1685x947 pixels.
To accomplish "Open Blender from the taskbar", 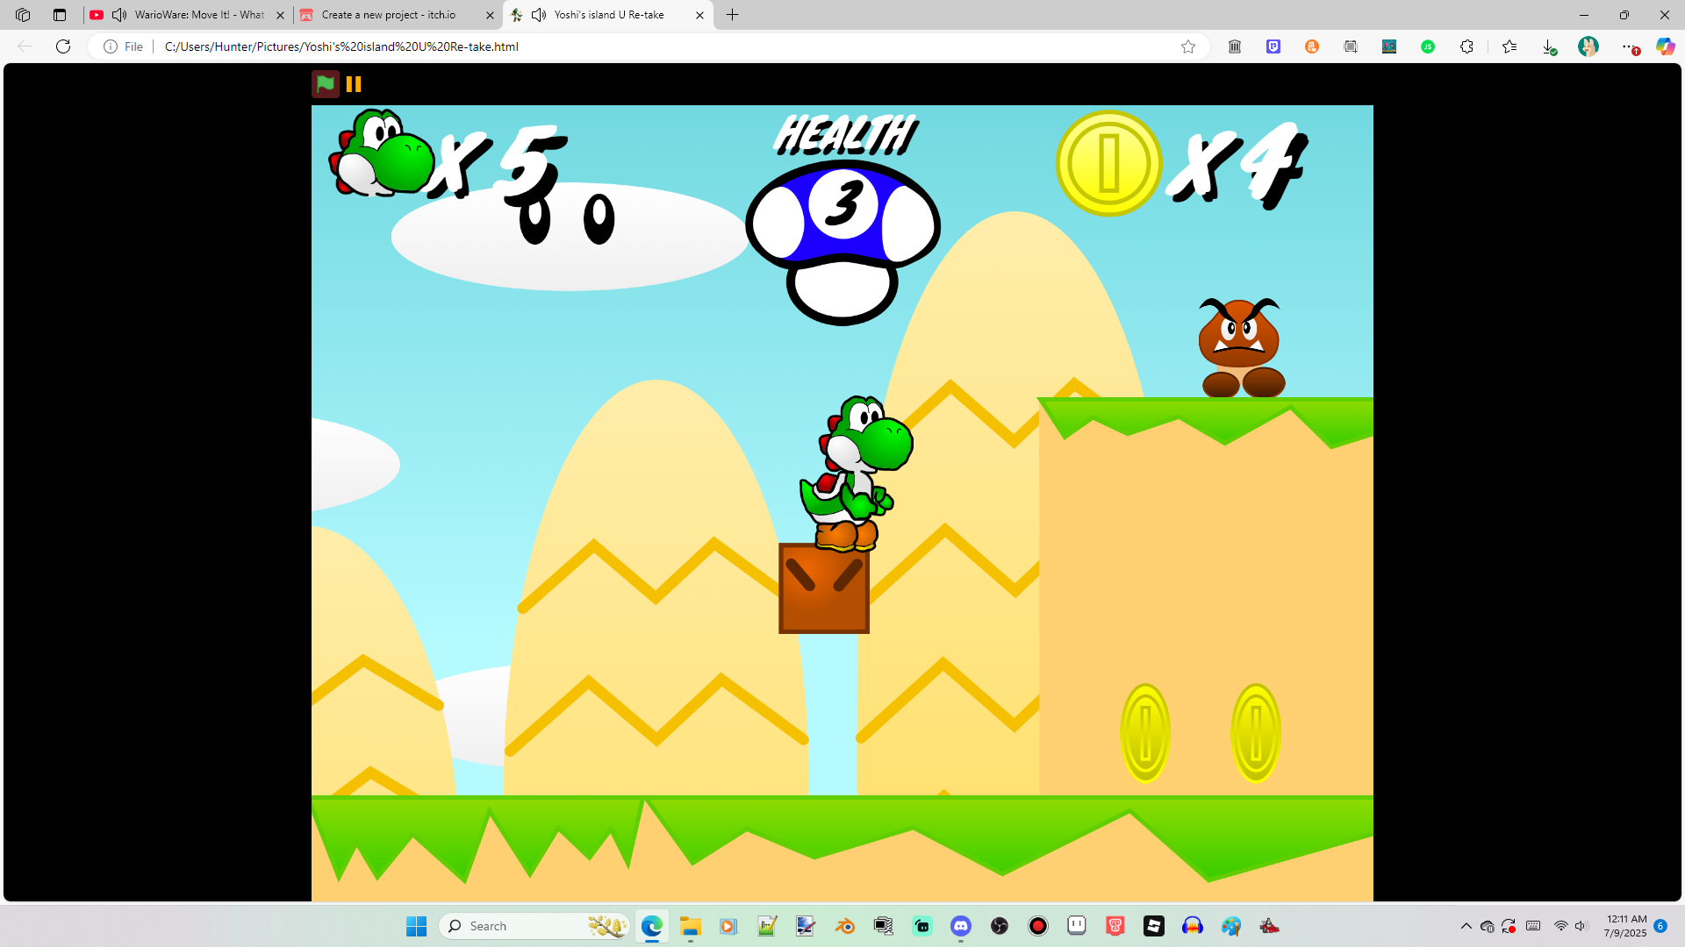I will coord(844,926).
